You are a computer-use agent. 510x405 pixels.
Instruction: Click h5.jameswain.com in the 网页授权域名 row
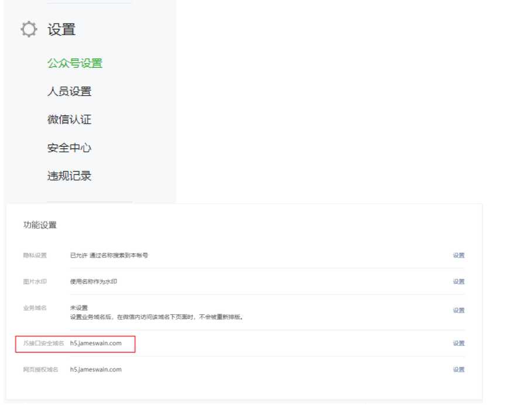pyautogui.click(x=96, y=369)
